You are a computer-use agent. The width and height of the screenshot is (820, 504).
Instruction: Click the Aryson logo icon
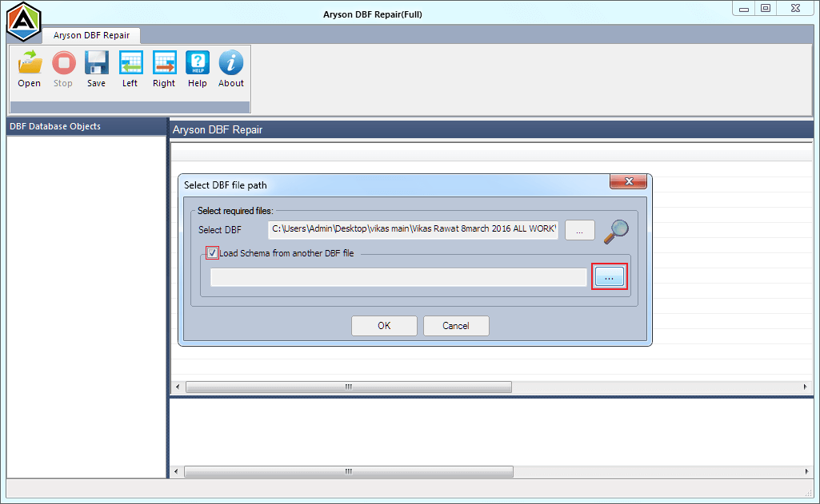tap(23, 22)
